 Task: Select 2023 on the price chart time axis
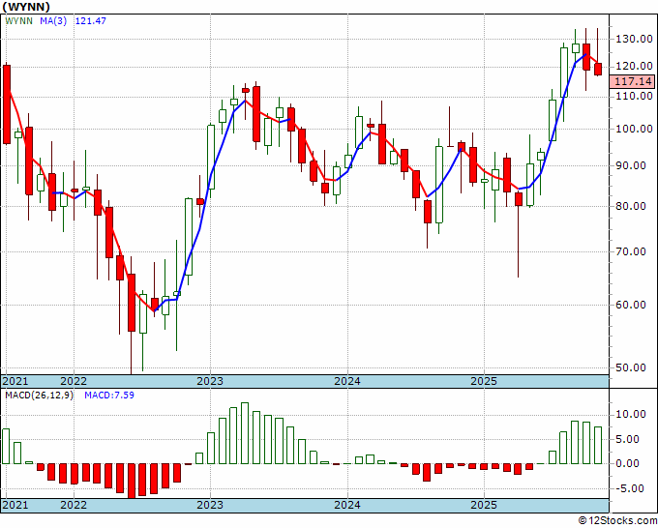tap(210, 381)
